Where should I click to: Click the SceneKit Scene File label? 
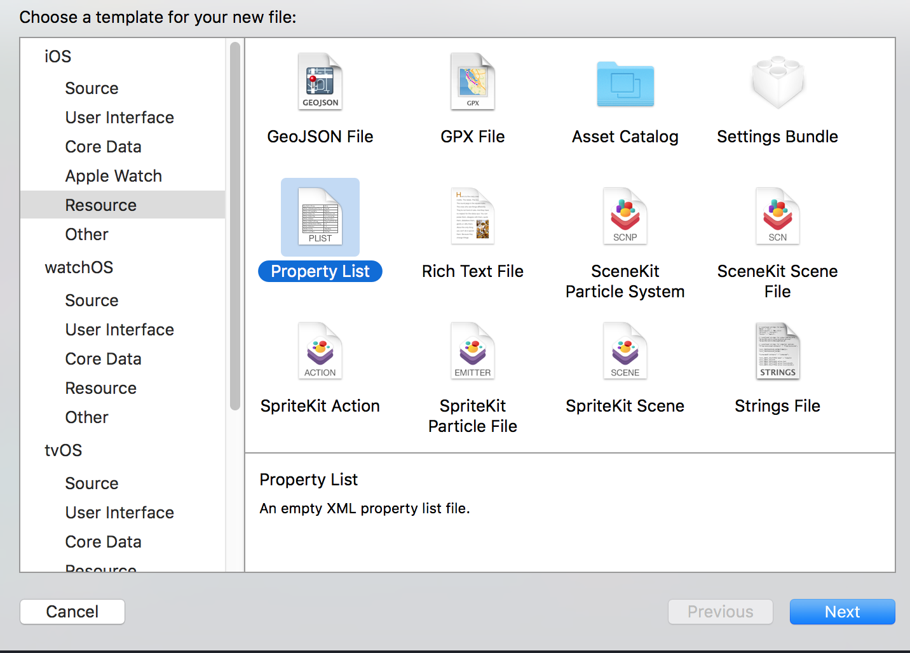point(778,281)
